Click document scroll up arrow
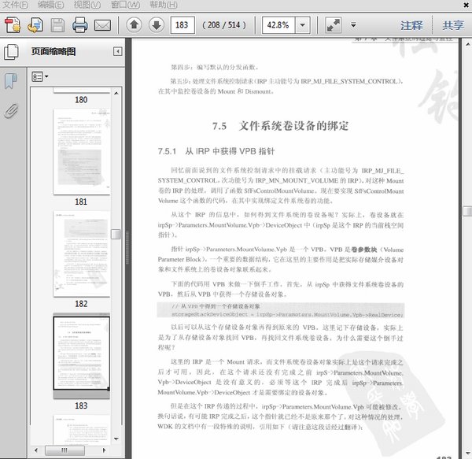 [x=467, y=44]
